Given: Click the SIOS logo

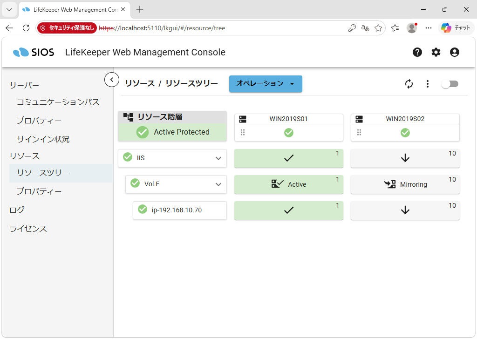Looking at the screenshot, I should [x=34, y=52].
